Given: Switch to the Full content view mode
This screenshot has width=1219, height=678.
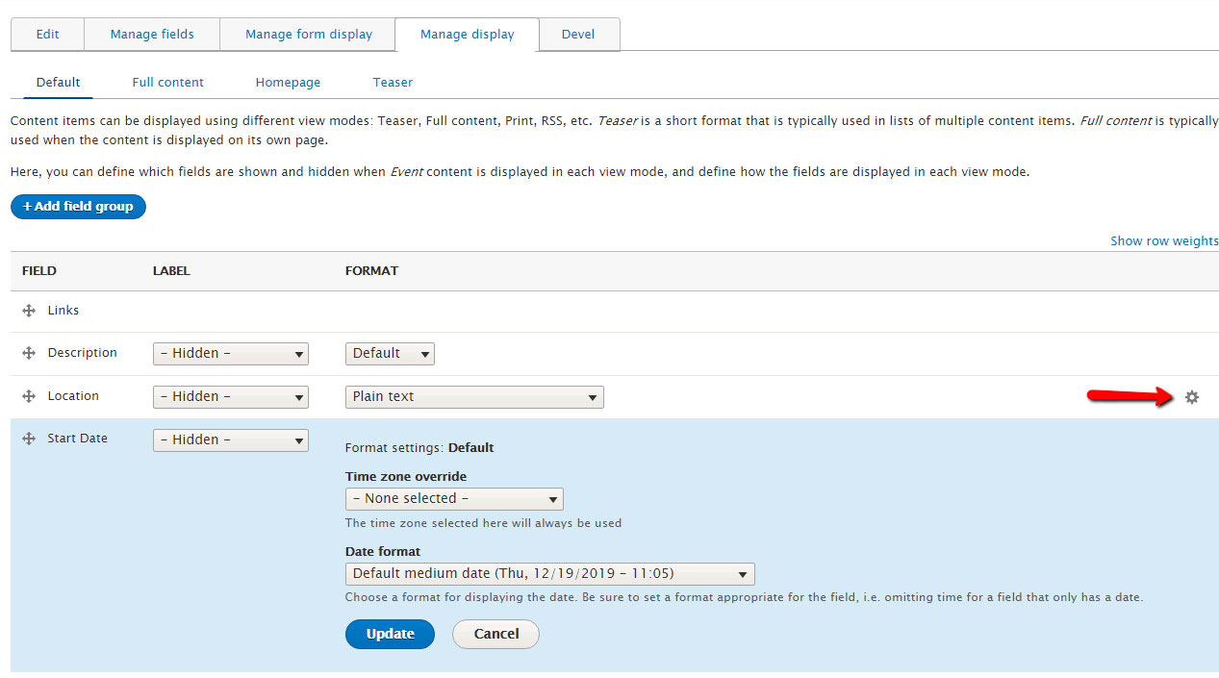Looking at the screenshot, I should [167, 82].
